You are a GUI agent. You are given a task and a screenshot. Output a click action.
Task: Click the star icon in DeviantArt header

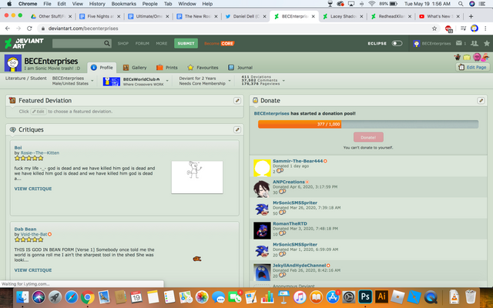coord(487,43)
